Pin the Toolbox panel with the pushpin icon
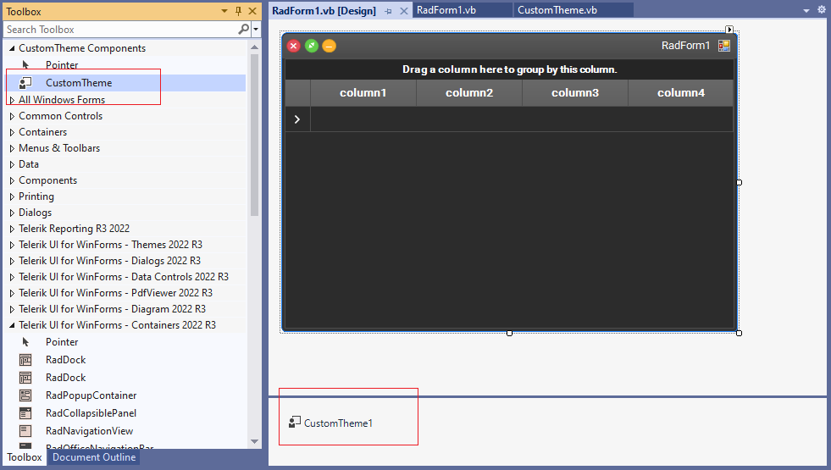The height and width of the screenshot is (470, 831). pyautogui.click(x=239, y=11)
